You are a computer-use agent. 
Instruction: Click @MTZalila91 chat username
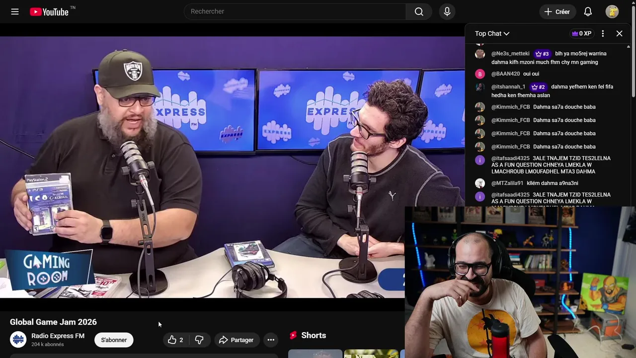pyautogui.click(x=507, y=183)
